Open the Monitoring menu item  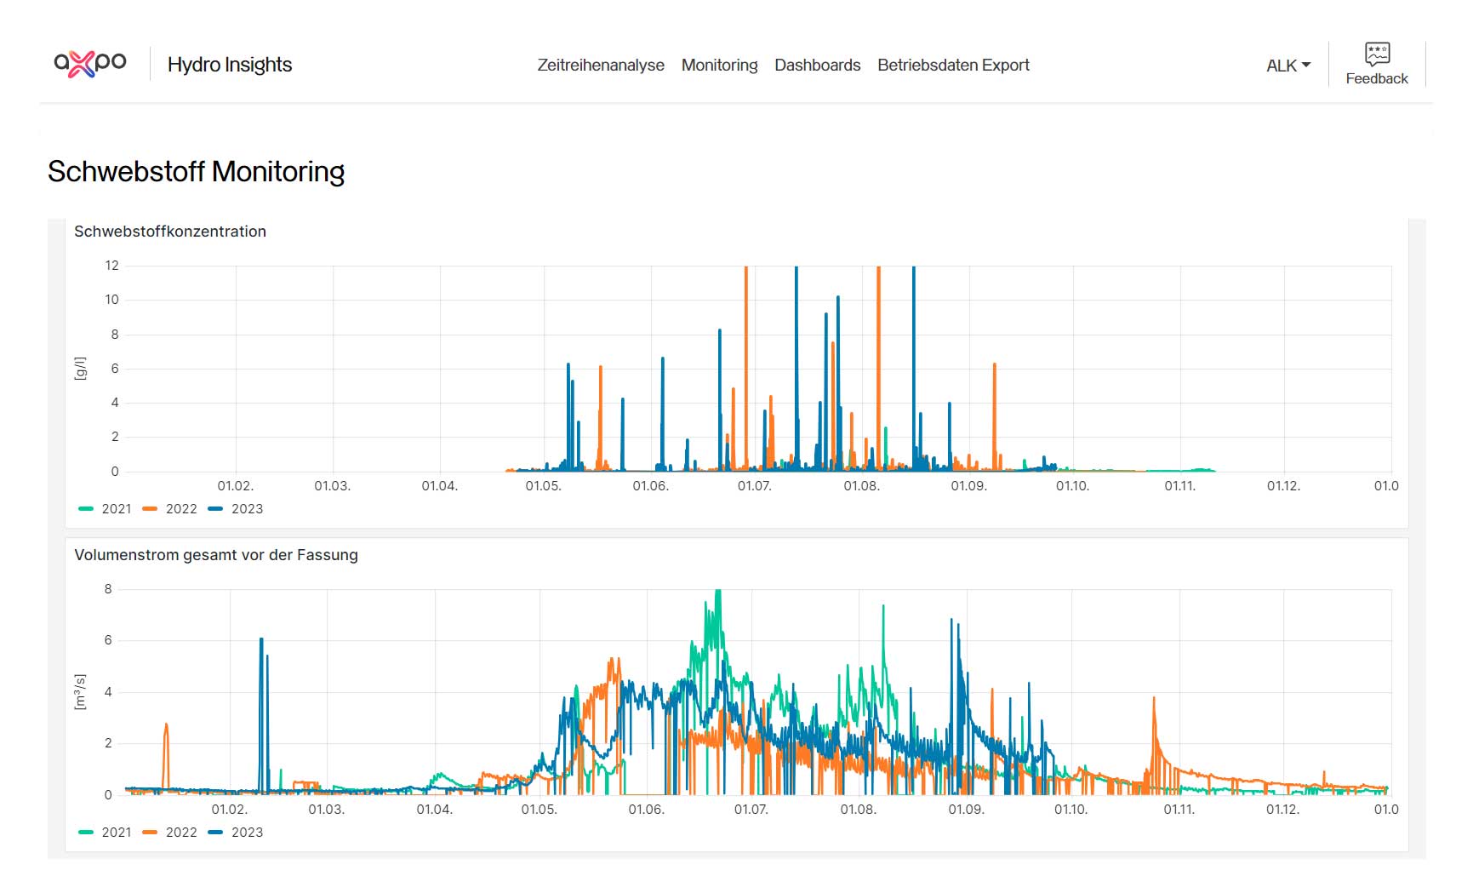tap(719, 65)
